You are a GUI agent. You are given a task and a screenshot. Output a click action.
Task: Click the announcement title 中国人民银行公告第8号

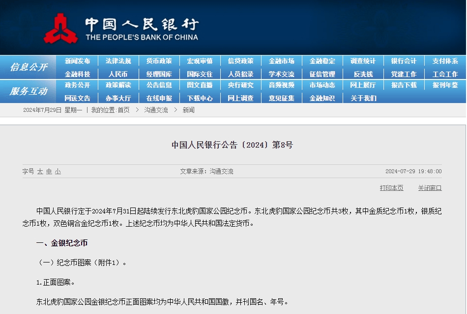point(233,145)
